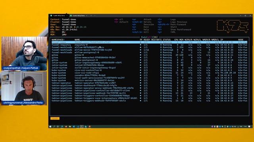Open the taskbar search magnifier icon
Viewport: 254px width, 142px height.
coord(54,127)
